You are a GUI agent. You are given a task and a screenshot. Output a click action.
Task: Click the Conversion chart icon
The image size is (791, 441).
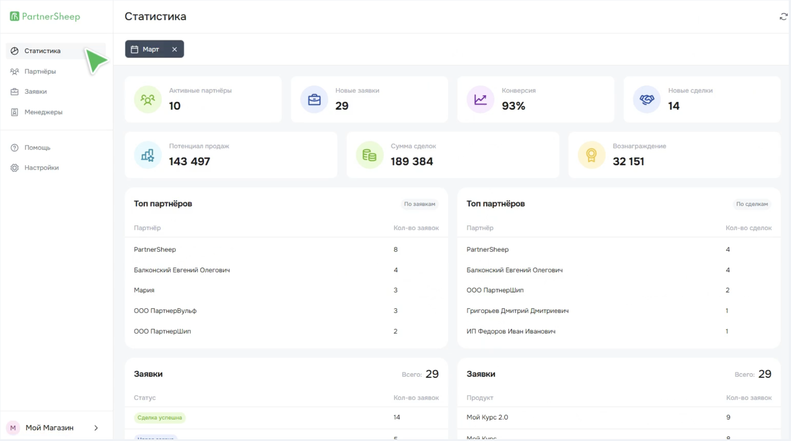tap(480, 99)
